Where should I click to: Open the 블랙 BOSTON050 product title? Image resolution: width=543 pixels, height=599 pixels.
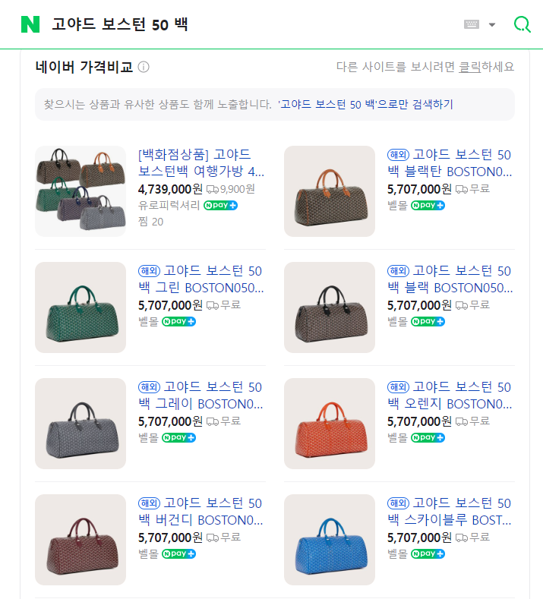pos(450,279)
